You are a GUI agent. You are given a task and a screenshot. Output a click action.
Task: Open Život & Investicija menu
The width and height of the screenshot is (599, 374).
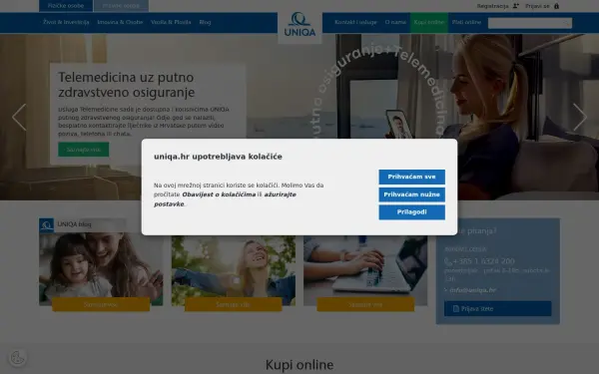(x=66, y=22)
